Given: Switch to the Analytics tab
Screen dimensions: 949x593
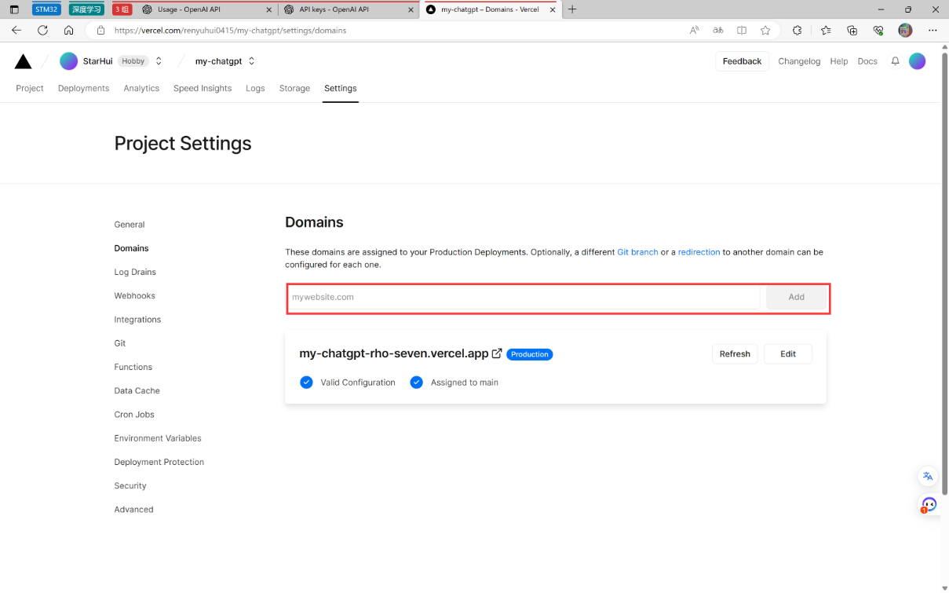Looking at the screenshot, I should click(141, 89).
